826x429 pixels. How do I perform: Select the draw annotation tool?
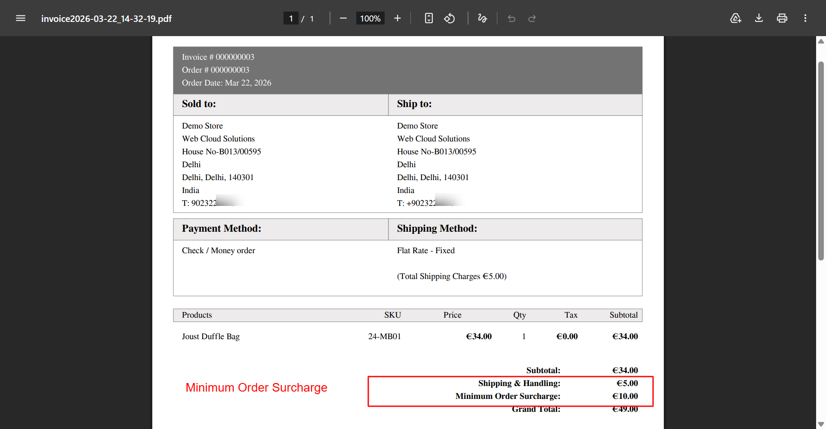(482, 18)
